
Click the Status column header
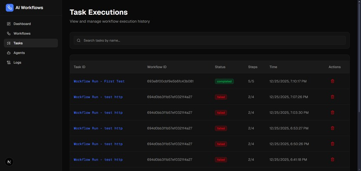tap(220, 67)
